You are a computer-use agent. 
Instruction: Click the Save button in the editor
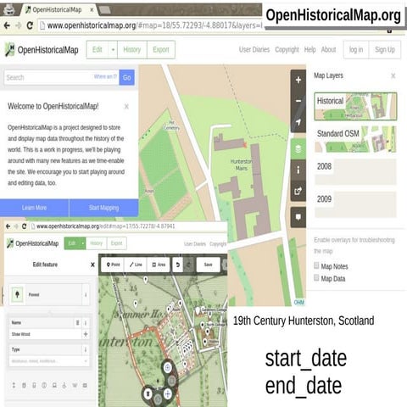209,265
